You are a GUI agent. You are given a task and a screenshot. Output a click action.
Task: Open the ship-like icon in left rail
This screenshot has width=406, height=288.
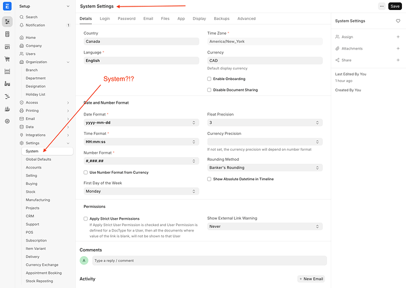[7, 109]
